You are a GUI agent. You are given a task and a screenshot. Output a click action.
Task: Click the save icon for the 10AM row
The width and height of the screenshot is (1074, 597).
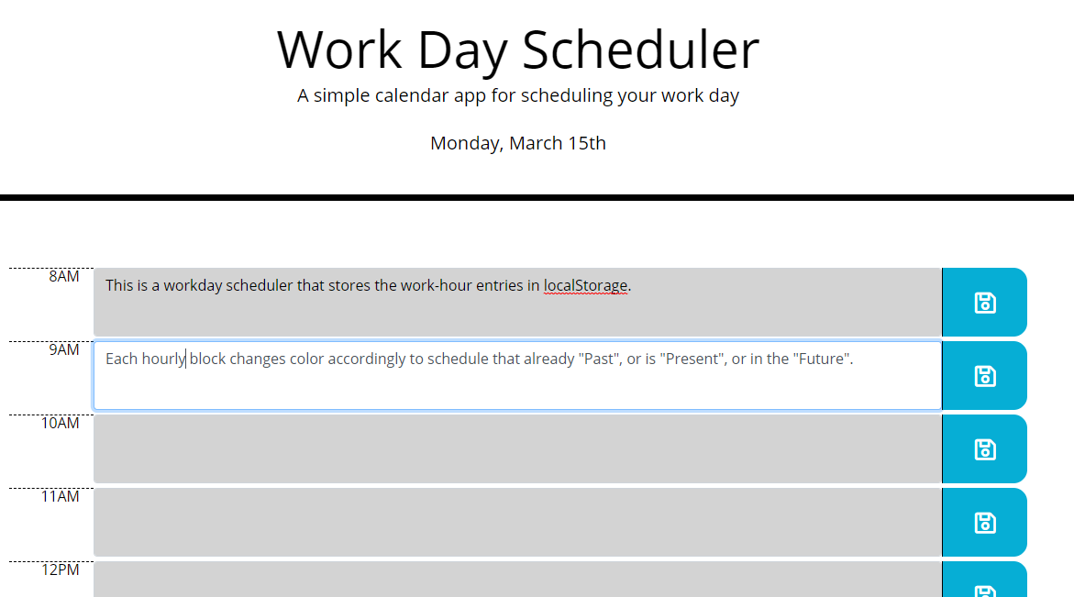(984, 448)
